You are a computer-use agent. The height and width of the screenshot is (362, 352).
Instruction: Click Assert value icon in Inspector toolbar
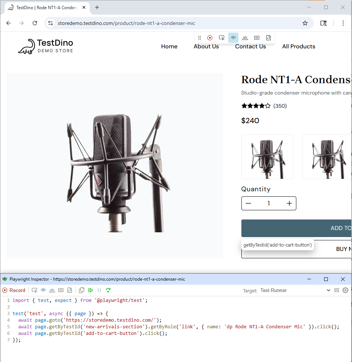(61, 290)
